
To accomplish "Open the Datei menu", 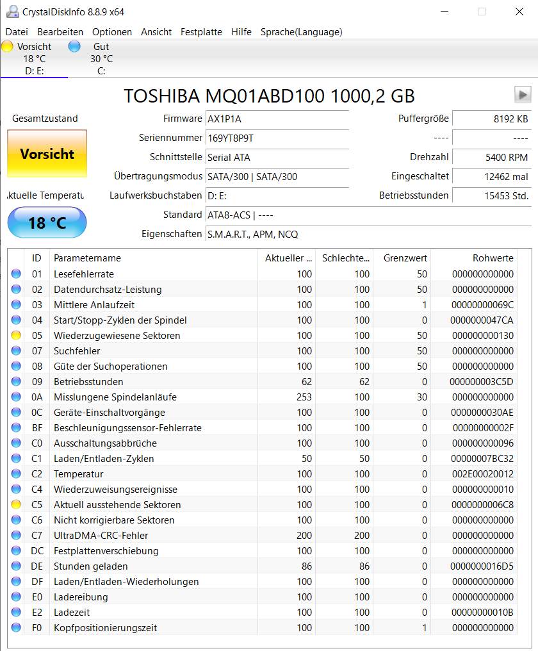I will (x=17, y=32).
